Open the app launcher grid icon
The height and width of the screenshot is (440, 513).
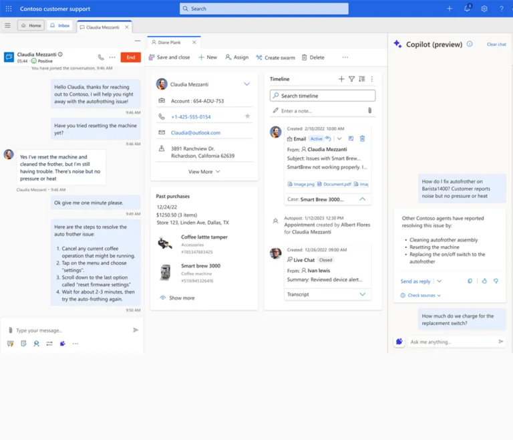tap(9, 9)
